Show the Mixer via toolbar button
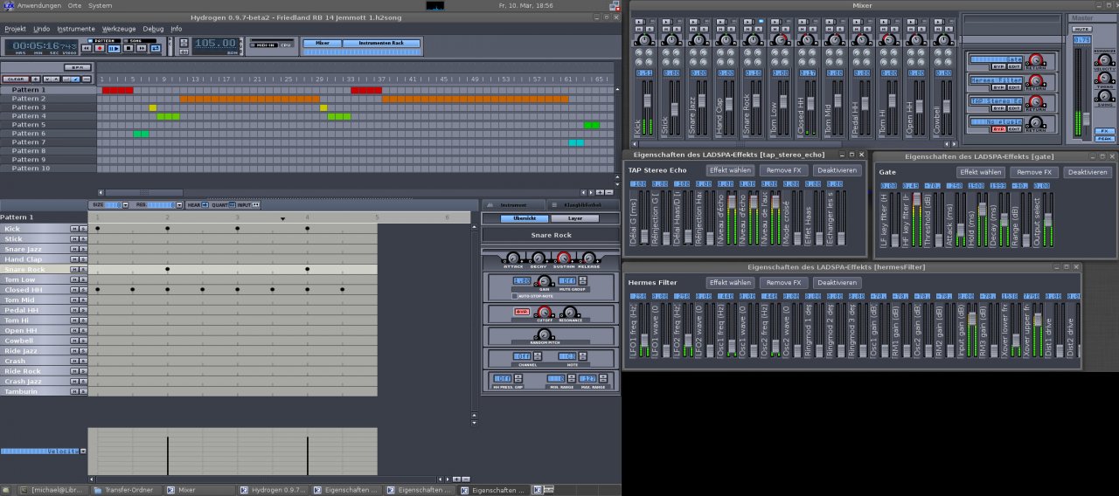Image resolution: width=1119 pixels, height=496 pixels. 323,43
